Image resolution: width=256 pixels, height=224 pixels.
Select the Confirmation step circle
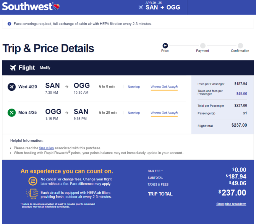click(240, 46)
